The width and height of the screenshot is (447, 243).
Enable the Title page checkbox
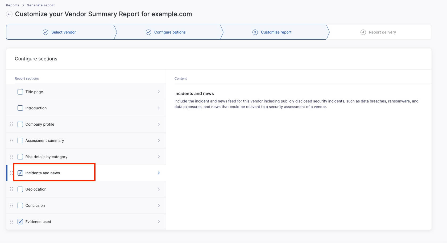tap(20, 92)
